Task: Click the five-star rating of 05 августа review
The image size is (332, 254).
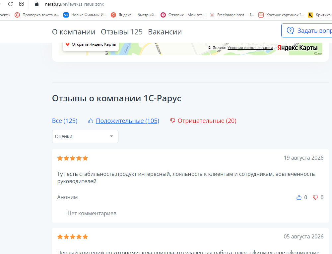Action: [x=73, y=237]
